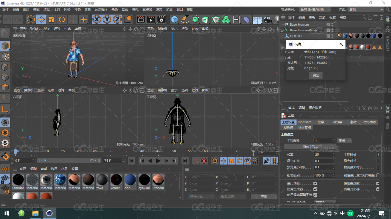
Task: Activate the Move tool in top toolbar
Action: (41, 19)
